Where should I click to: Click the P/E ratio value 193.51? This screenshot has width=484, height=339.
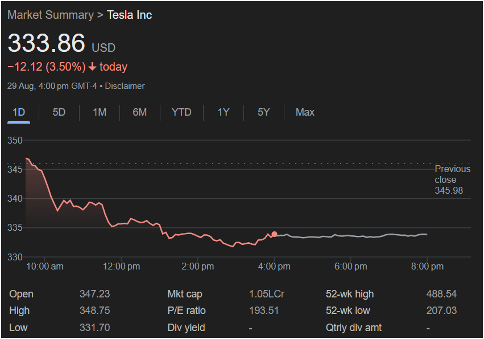coord(264,311)
